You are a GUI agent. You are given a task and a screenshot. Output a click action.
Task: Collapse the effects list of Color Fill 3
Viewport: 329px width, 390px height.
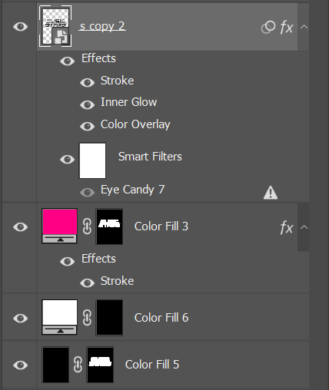[x=304, y=227]
